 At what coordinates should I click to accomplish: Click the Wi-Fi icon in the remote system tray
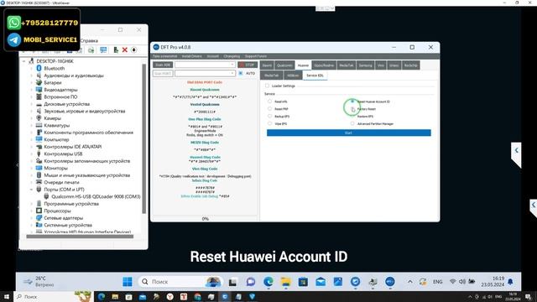(x=452, y=282)
